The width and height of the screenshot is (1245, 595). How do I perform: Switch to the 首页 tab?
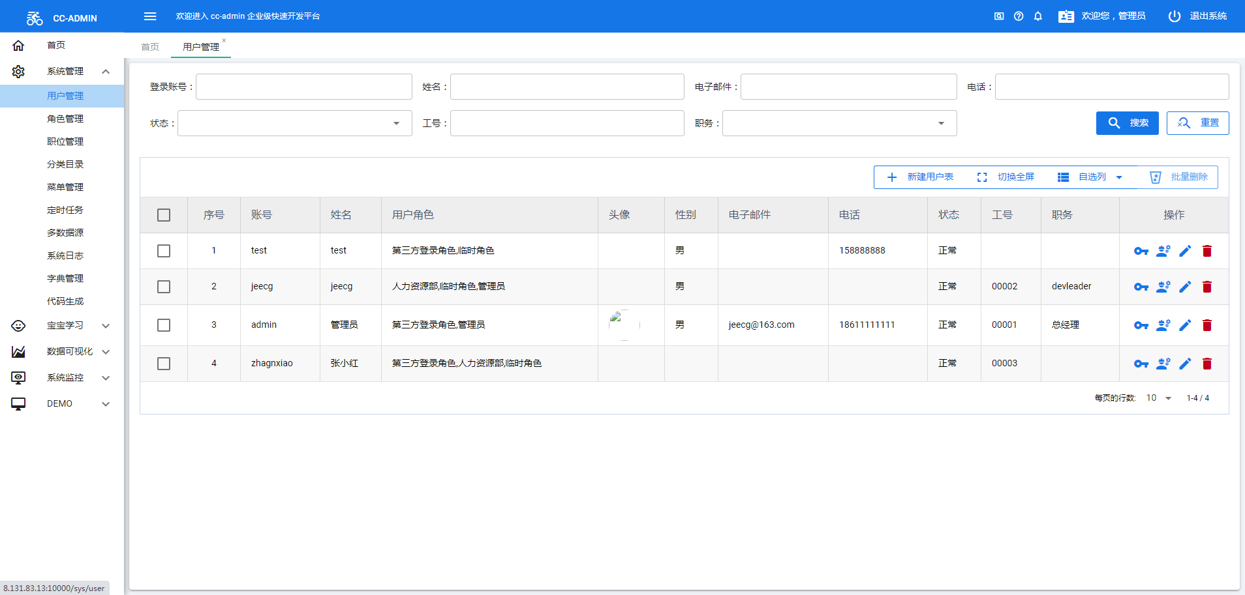coord(150,47)
